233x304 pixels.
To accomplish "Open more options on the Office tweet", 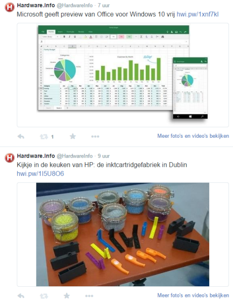I will 95,136.
